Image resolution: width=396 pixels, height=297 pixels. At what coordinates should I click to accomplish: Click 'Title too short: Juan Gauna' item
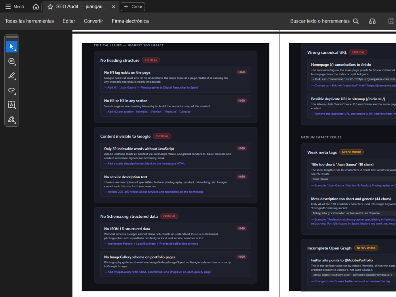coord(342,164)
